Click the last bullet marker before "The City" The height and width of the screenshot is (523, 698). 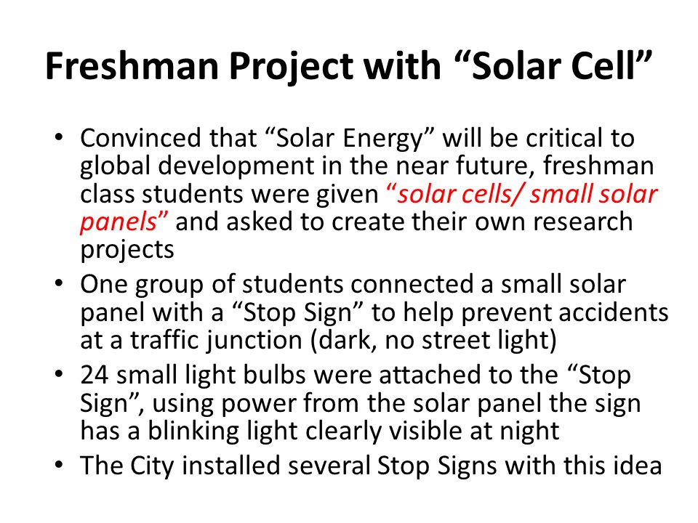[x=59, y=465]
